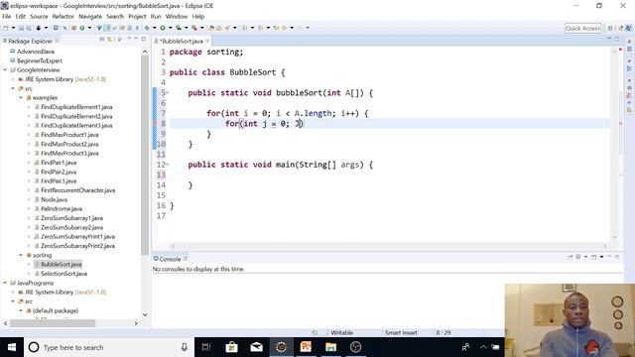
Task: Click the Cortana microphone icon
Action: click(x=185, y=347)
